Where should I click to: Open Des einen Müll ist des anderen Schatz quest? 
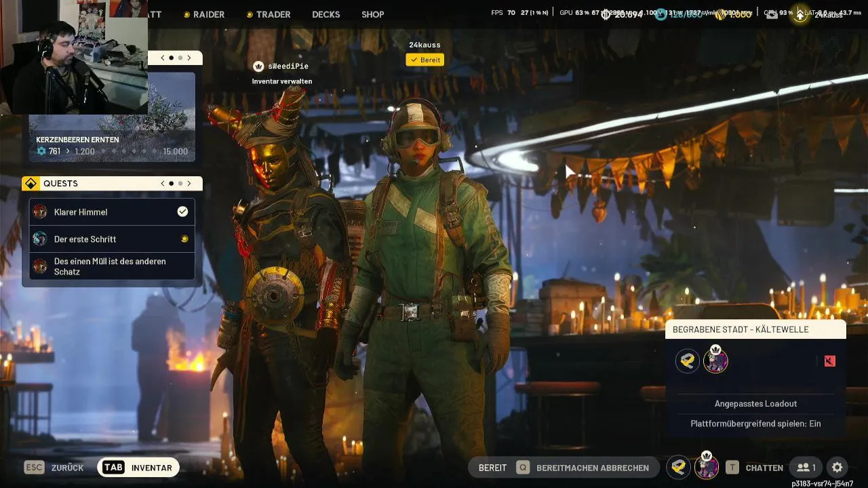(112, 266)
